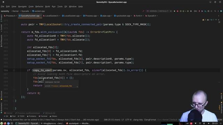Screen dimensions: 223x125
Task: Go to next highlighted error arrow
Action: click(x=218, y=20)
